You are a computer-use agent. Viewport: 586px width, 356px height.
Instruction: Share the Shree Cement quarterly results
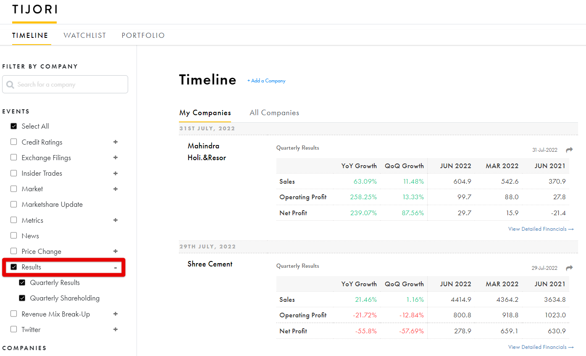coord(569,268)
